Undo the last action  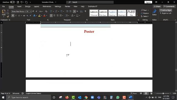coord(22,2)
